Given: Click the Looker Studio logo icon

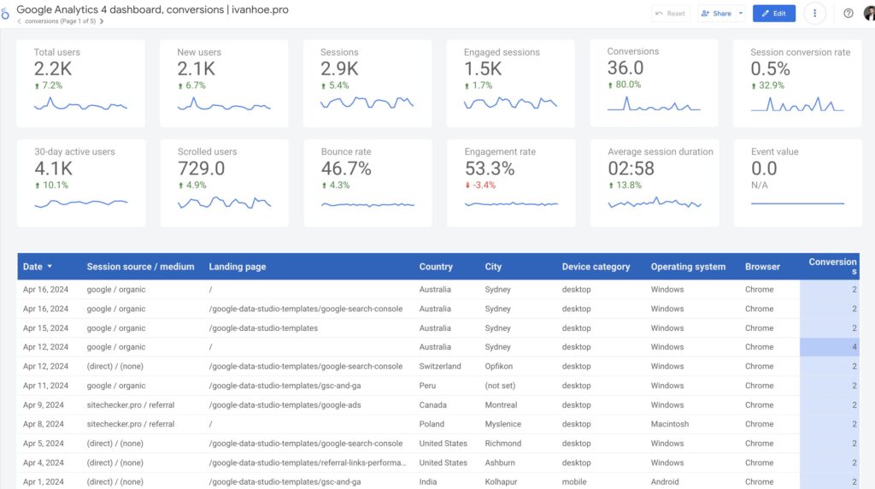Looking at the screenshot, I should 5,14.
